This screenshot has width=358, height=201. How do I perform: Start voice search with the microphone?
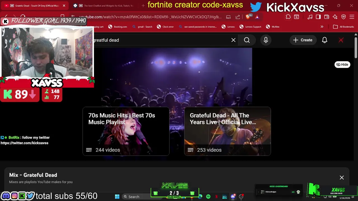point(266,40)
